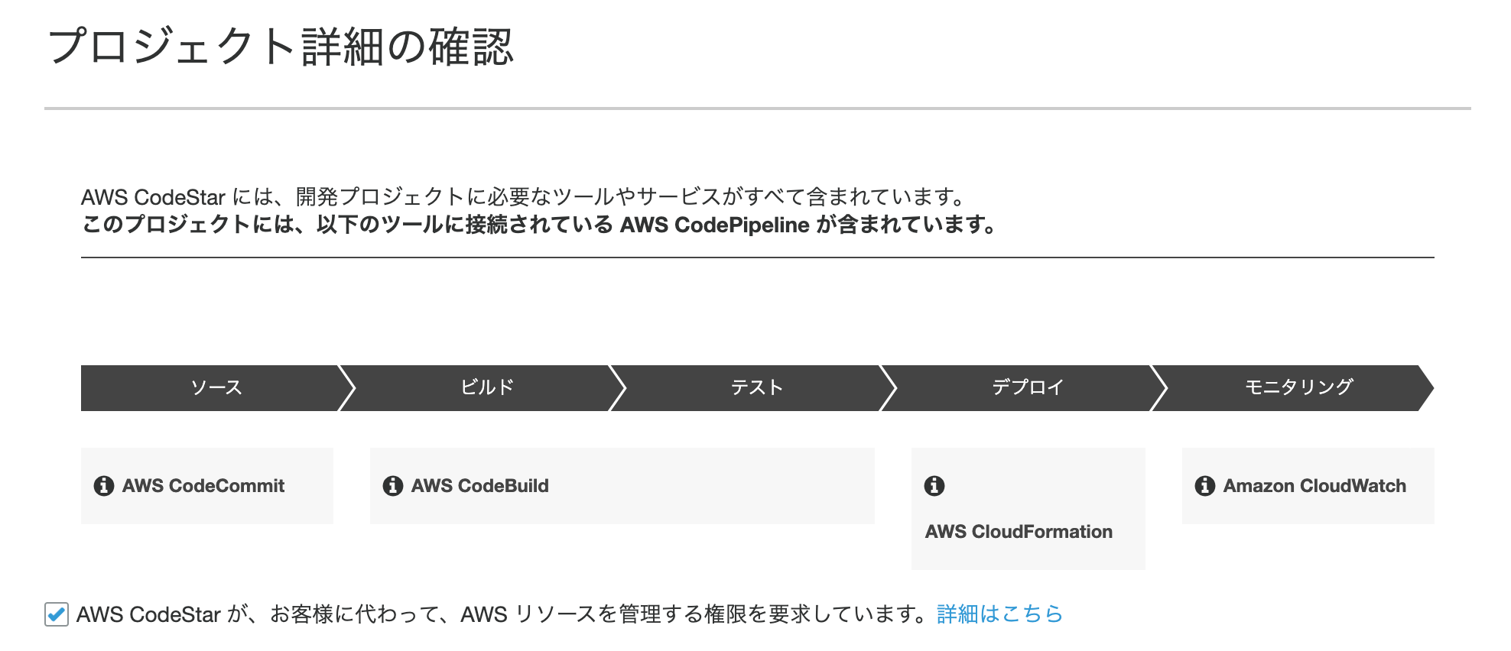Select the AWS CodeCommit tile
The width and height of the screenshot is (1511, 651).
206,485
